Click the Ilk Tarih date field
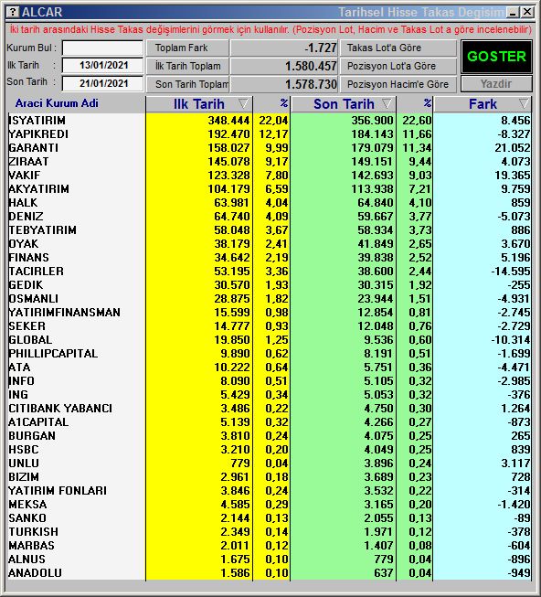The height and width of the screenshot is (597, 541). tap(102, 66)
